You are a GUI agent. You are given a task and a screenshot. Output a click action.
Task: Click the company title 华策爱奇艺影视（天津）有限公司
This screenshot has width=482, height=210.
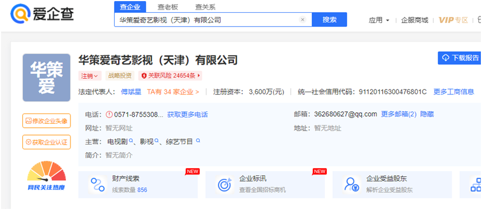click(158, 60)
